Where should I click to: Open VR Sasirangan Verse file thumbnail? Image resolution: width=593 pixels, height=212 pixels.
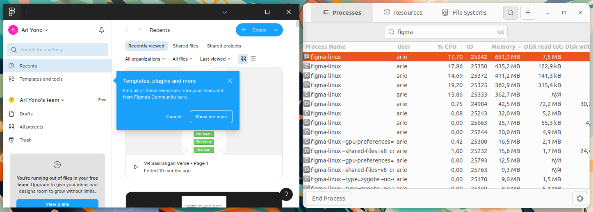(204, 111)
